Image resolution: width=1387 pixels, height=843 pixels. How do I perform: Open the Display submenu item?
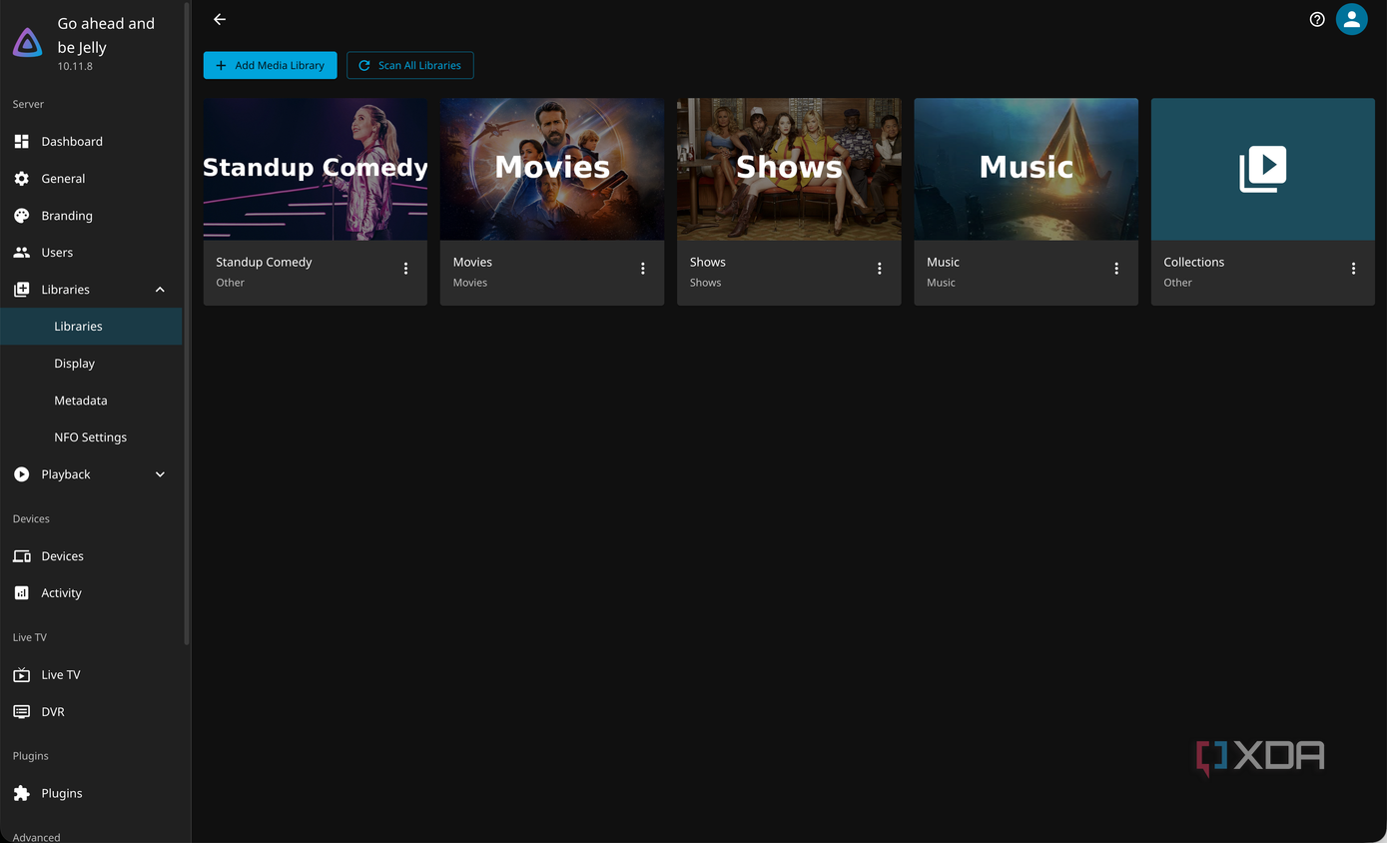pos(91,363)
